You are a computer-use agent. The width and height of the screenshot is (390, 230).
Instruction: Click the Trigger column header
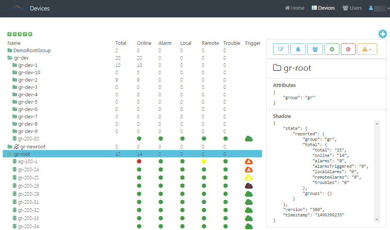point(252,43)
